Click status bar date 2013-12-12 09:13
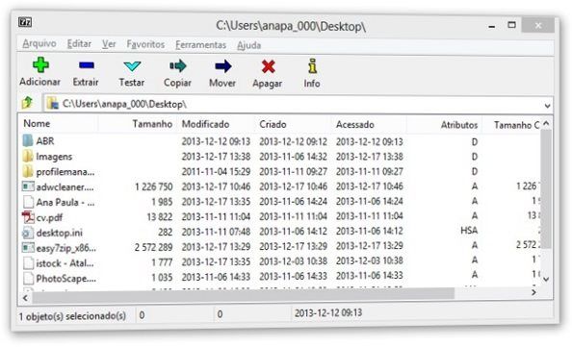 tap(328, 312)
